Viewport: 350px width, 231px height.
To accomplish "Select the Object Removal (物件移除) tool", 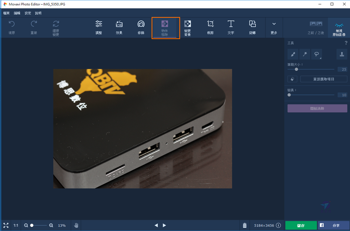I will coord(165,28).
